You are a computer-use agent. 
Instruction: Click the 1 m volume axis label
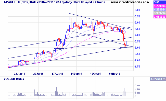click(x=137, y=93)
